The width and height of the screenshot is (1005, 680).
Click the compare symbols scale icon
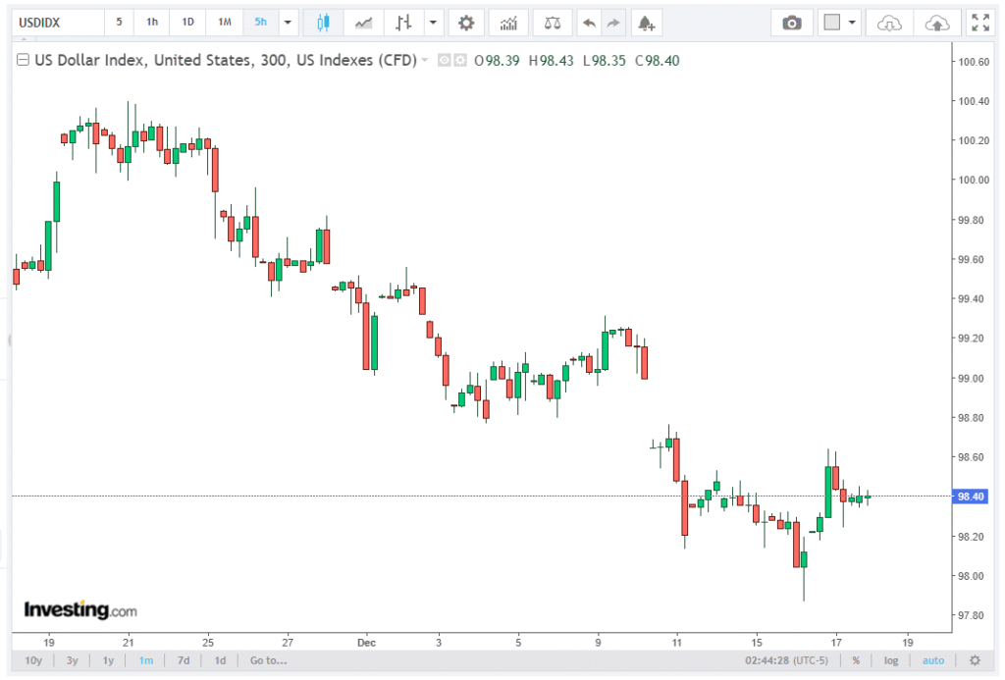[553, 22]
